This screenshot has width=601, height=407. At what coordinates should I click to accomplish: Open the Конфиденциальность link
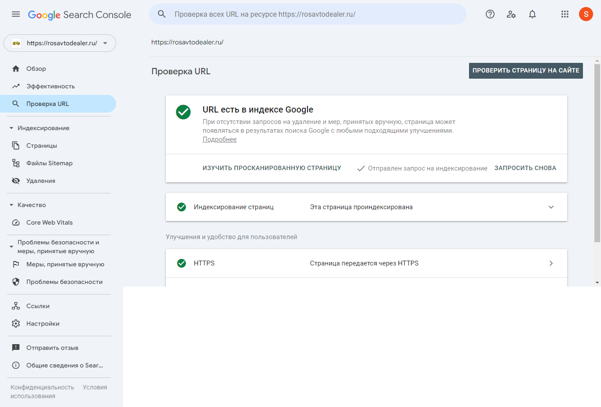pyautogui.click(x=42, y=387)
